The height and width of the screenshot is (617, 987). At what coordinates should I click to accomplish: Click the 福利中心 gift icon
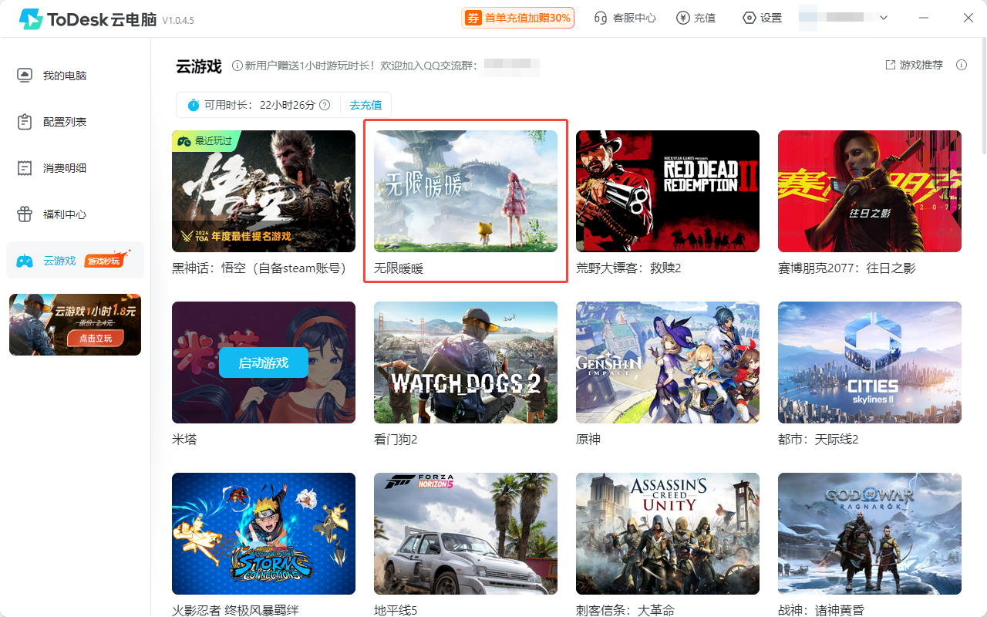pos(25,214)
